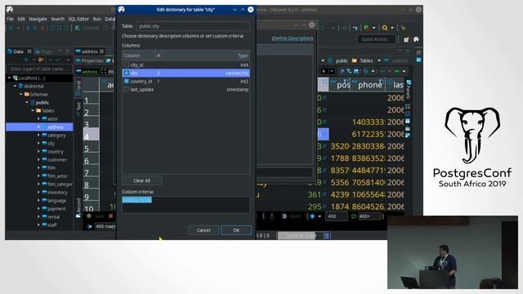Select row 5 header in the grid
The height and width of the screenshot is (294, 523).
pos(91,149)
